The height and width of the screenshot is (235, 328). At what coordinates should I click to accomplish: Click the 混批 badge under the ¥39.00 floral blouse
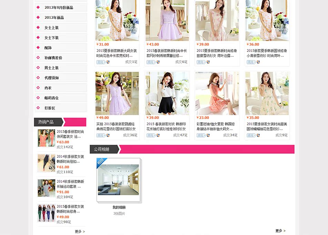pyautogui.click(x=201, y=62)
